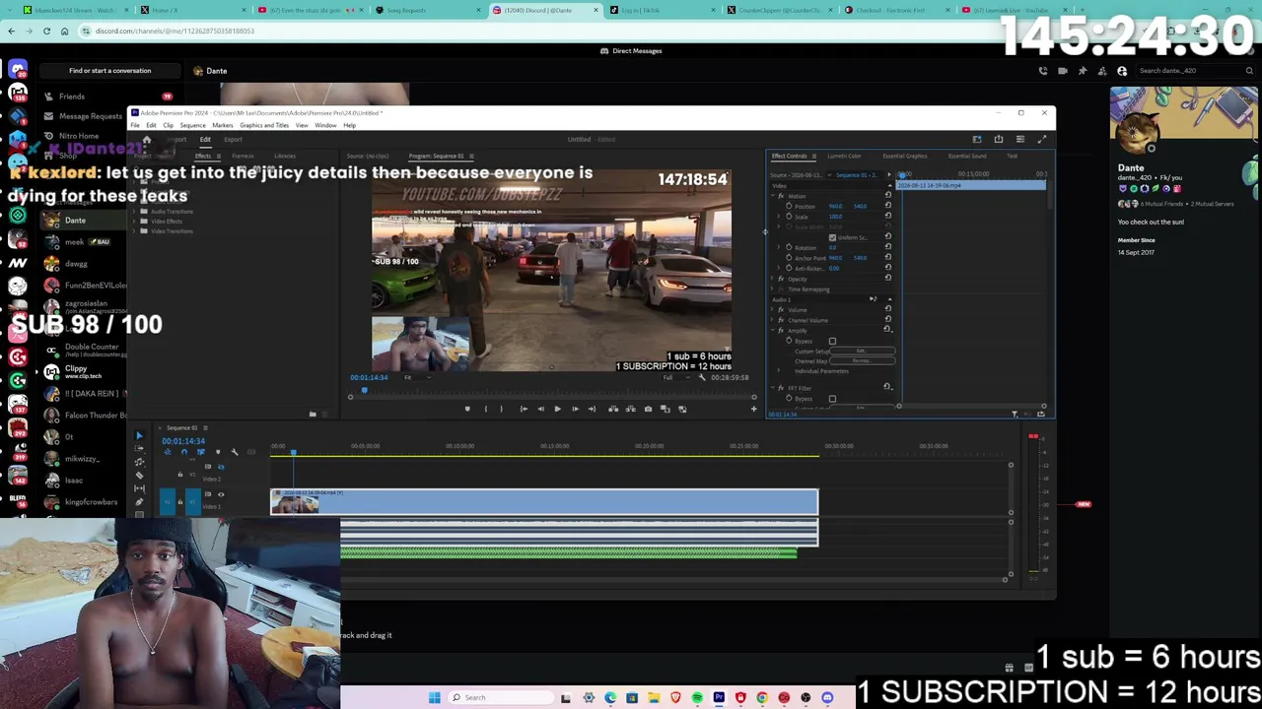Screen dimensions: 1262x709
Task: Click the Mark Out button
Action: (501, 409)
